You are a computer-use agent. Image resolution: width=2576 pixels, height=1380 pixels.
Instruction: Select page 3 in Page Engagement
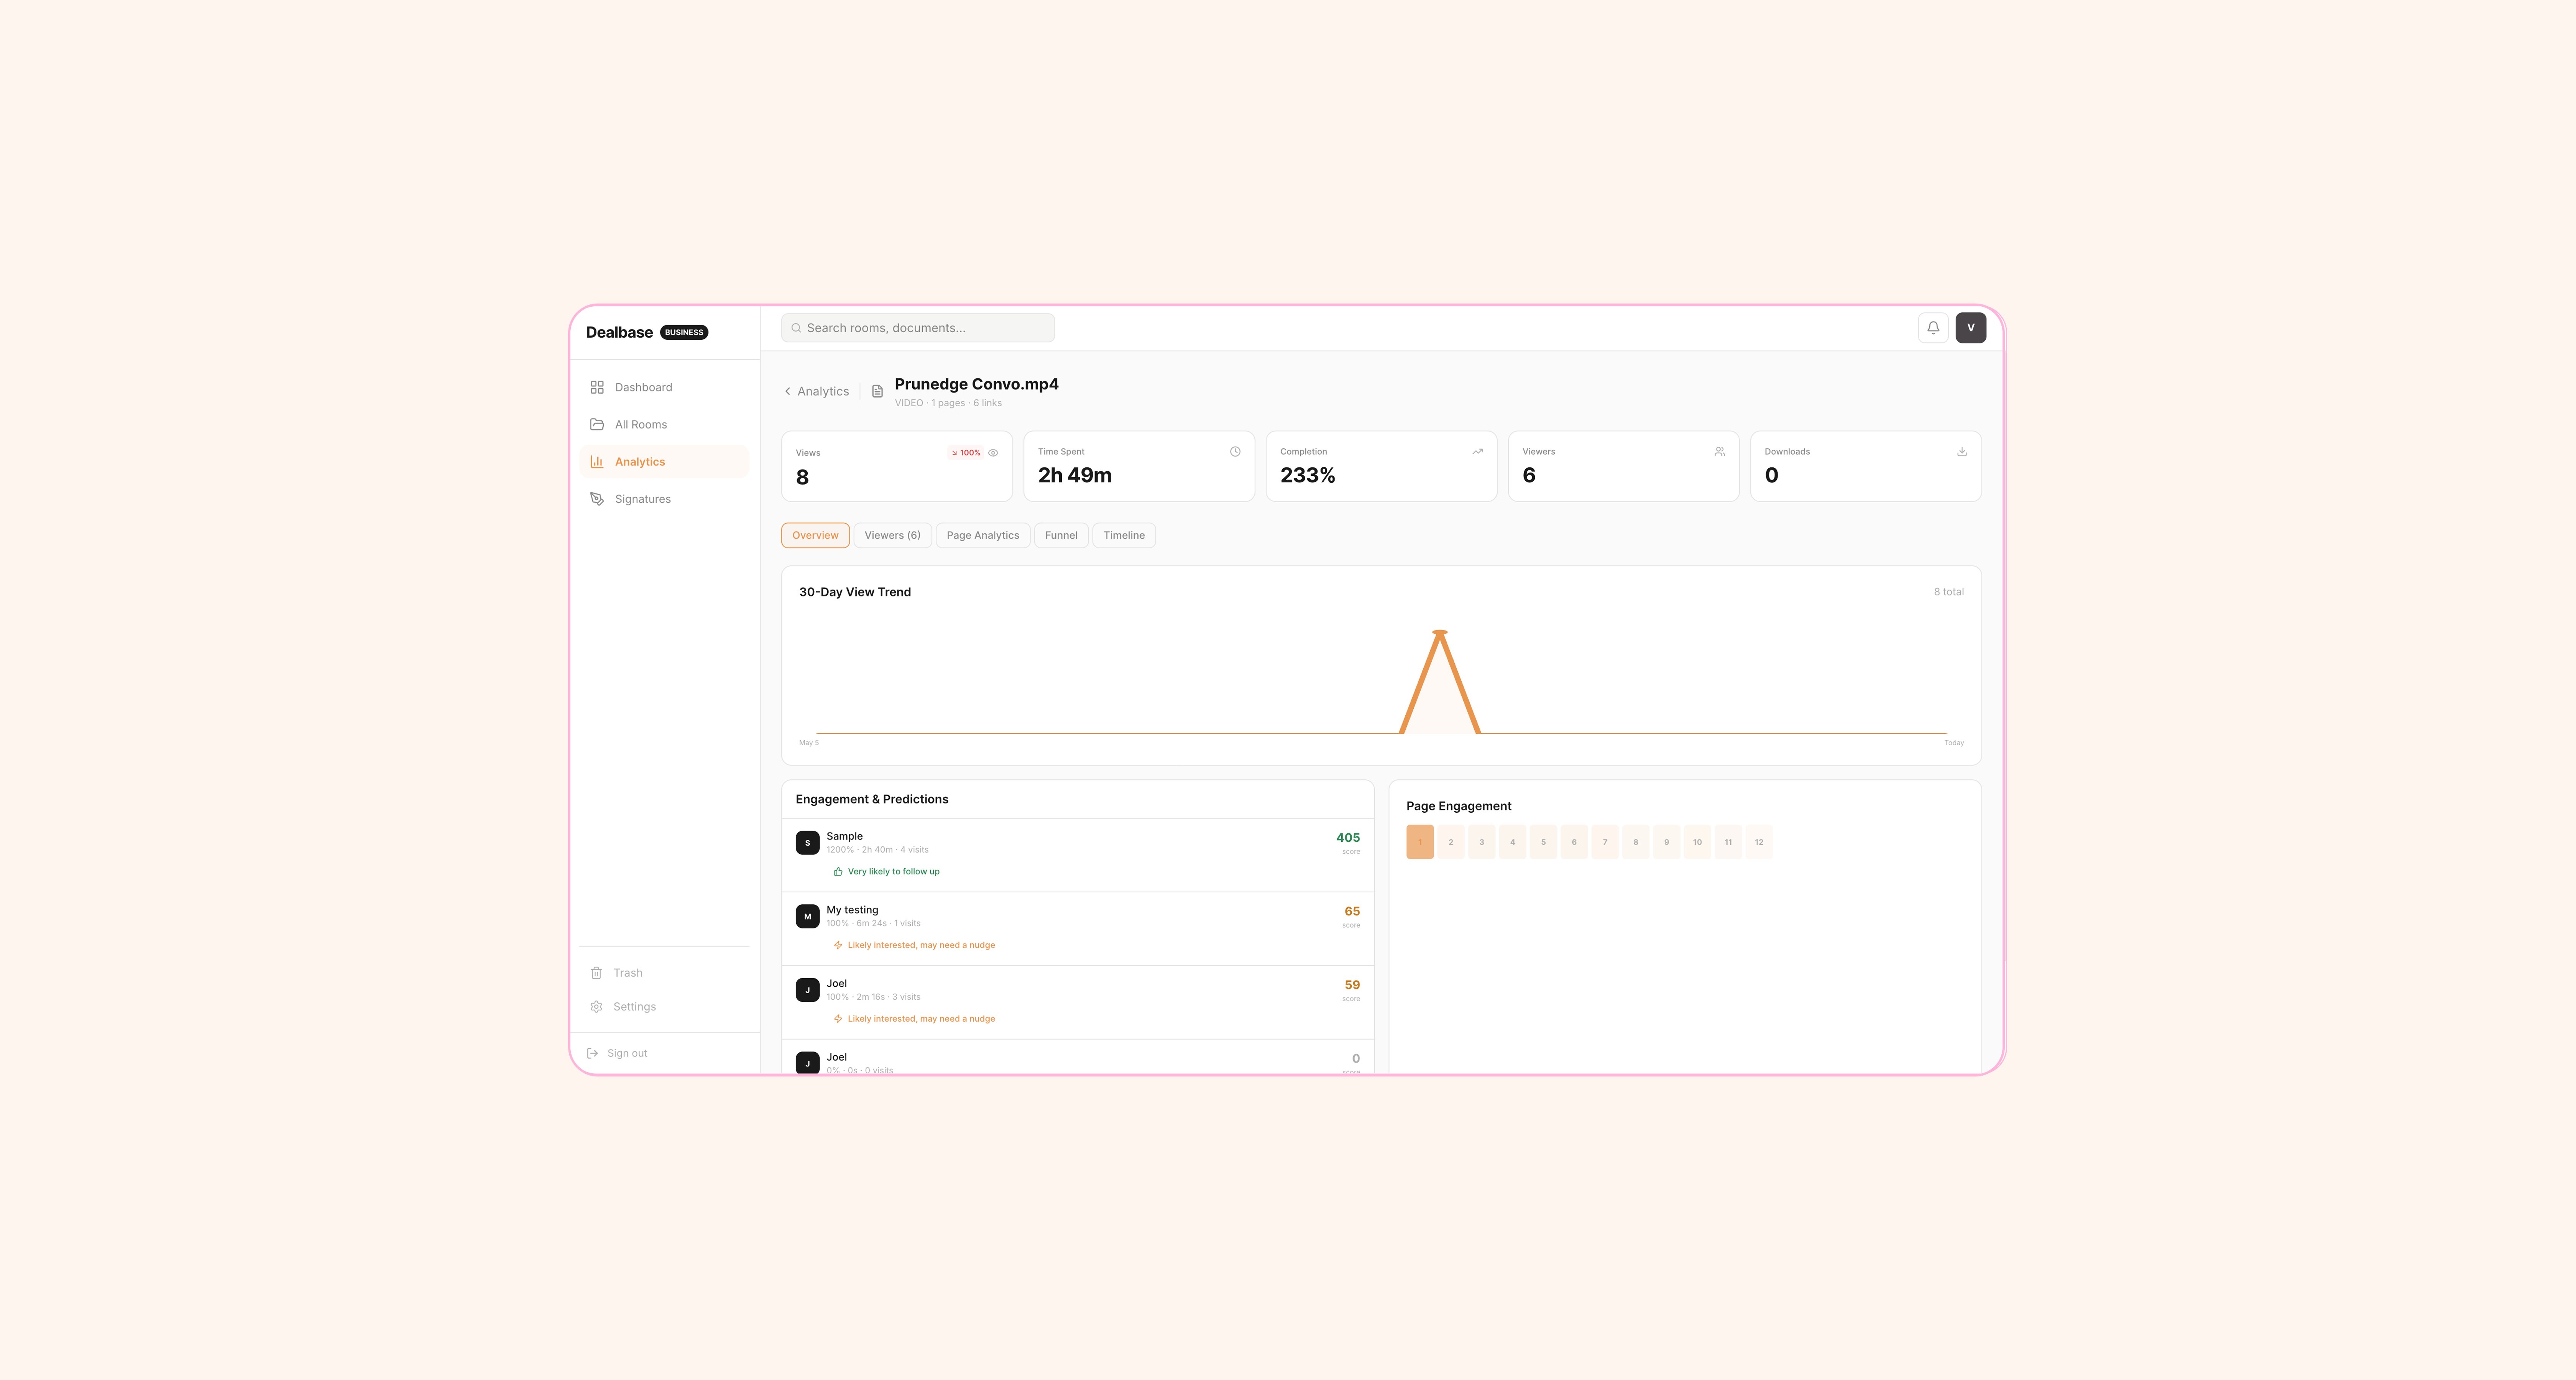point(1482,842)
